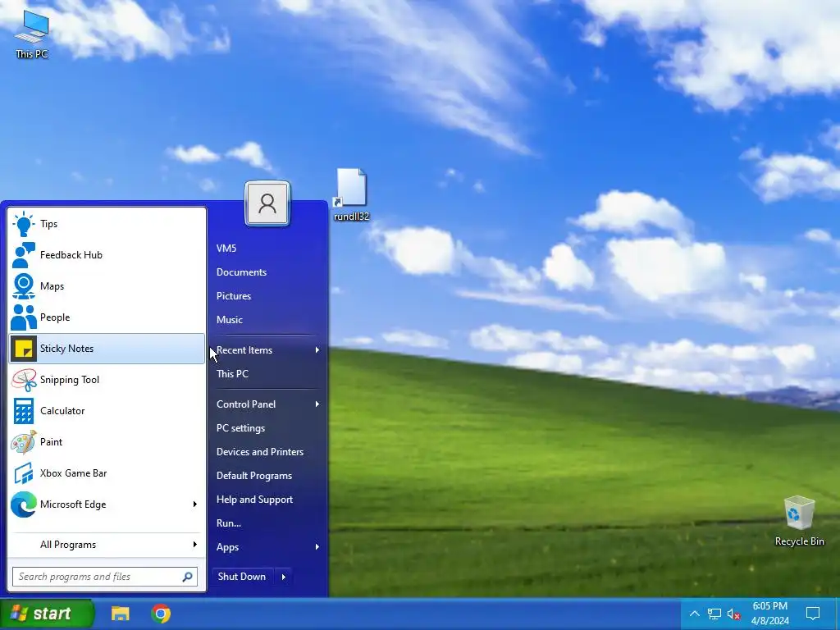Click the search programs and files box
The height and width of the screenshot is (630, 840).
(105, 577)
